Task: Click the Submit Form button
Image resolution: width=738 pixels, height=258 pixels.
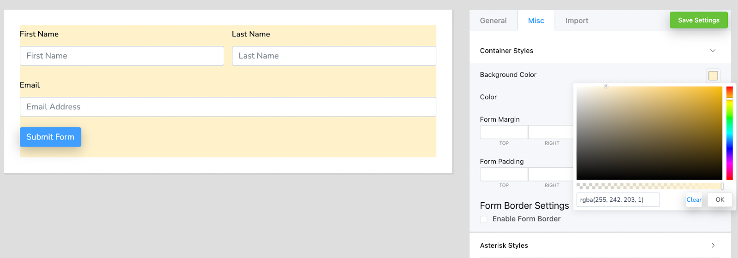Action: (50, 137)
